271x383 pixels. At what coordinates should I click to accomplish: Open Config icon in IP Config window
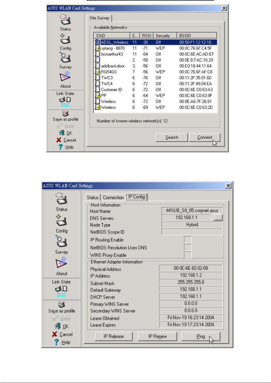coord(61,220)
